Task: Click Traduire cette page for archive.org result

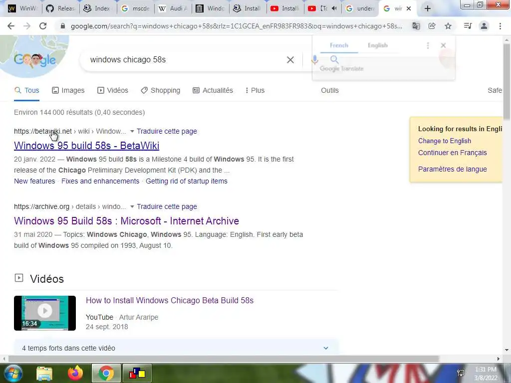Action: click(167, 206)
